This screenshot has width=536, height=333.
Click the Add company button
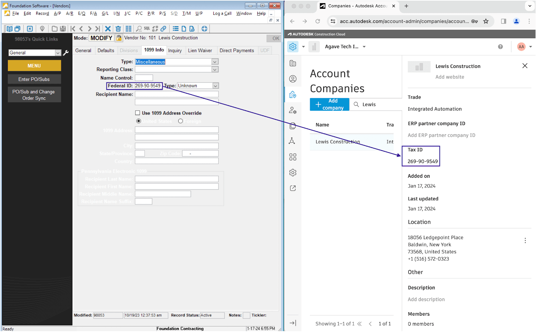tap(329, 104)
